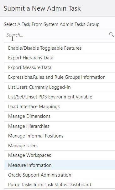Select Purge Tasks from Task Status Dashboard

pyautogui.click(x=60, y=185)
